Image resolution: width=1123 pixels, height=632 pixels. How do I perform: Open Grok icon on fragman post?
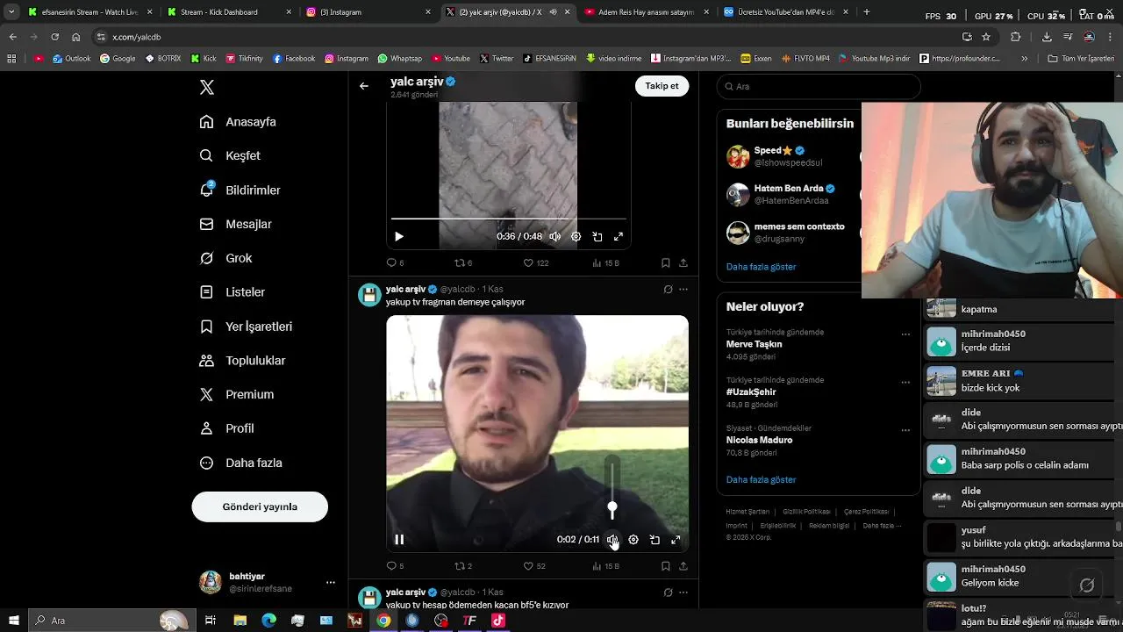[668, 289]
